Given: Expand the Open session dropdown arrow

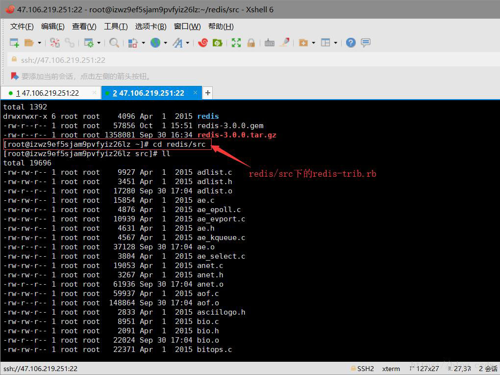Looking at the screenshot, I should [x=39, y=43].
